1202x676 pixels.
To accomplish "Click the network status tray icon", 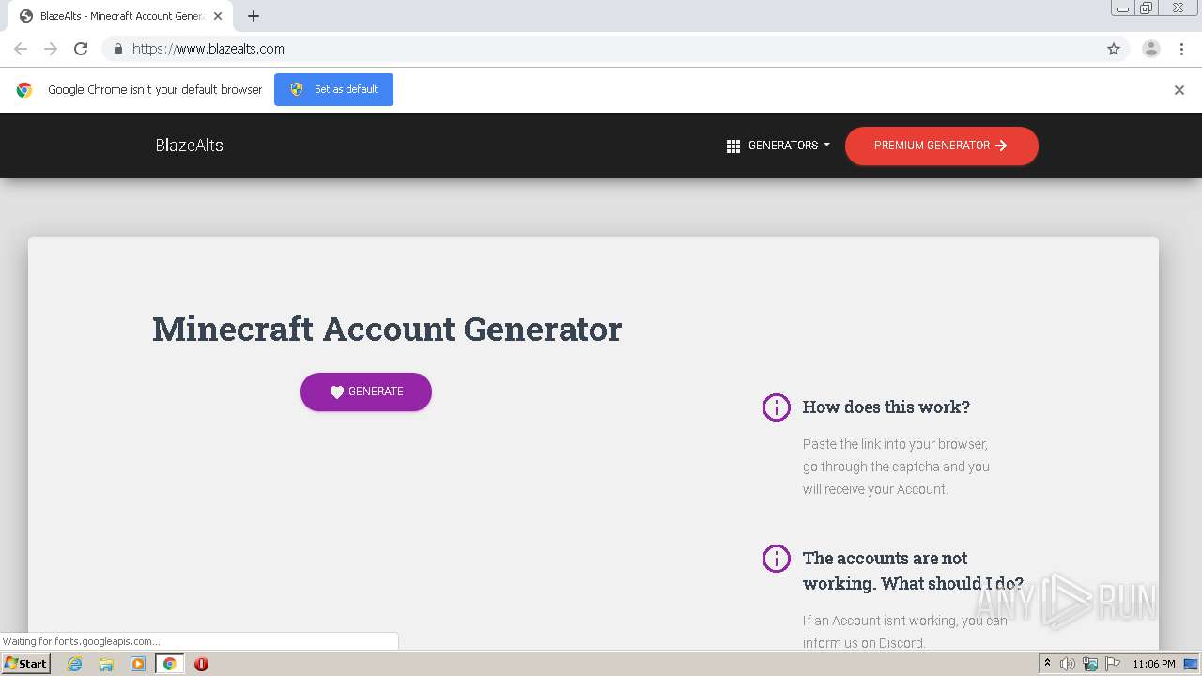I will [x=1090, y=664].
